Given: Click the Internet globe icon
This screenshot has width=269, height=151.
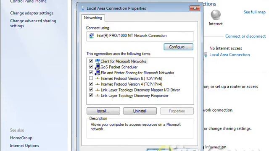Looking at the screenshot, I should point(216,15).
